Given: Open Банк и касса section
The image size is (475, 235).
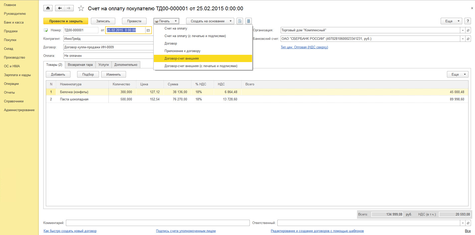Looking at the screenshot, I should point(14,23).
